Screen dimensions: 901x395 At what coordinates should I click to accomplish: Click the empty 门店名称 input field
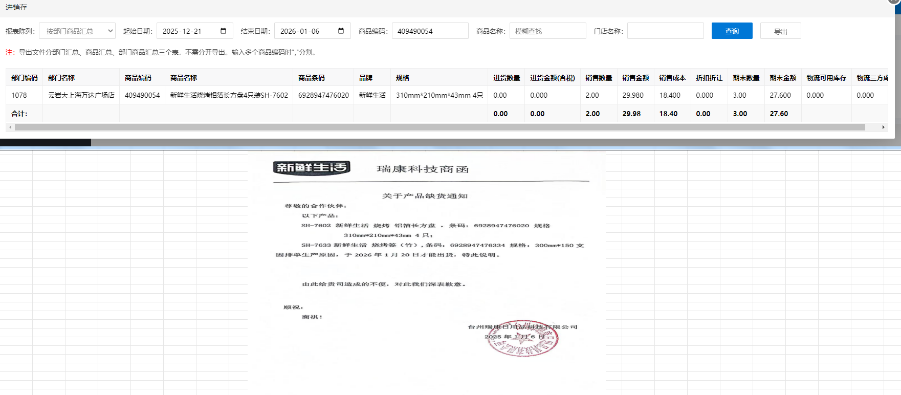tap(665, 31)
